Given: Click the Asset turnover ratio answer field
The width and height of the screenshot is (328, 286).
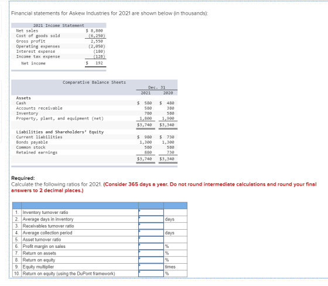Looking at the screenshot, I should 151,240.
